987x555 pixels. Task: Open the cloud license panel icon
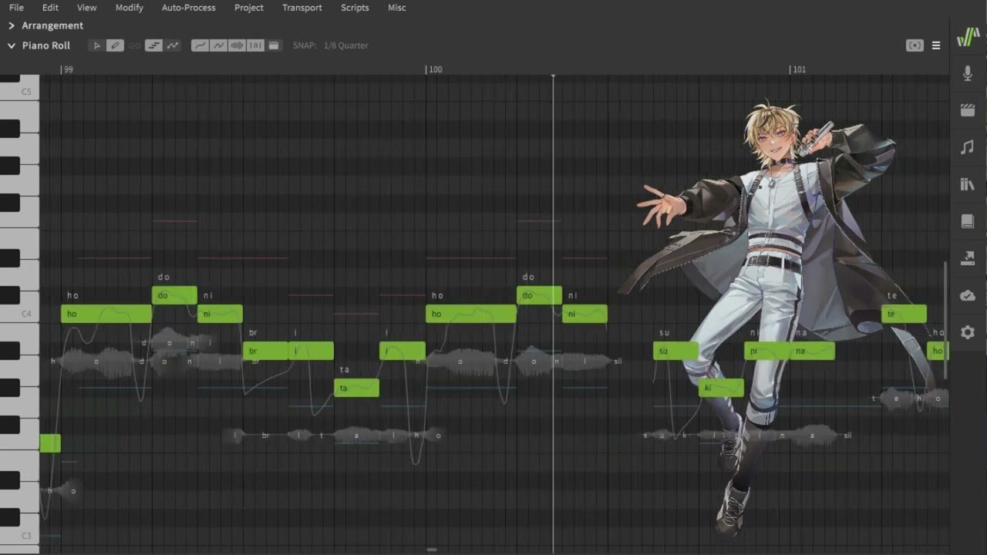pos(968,295)
